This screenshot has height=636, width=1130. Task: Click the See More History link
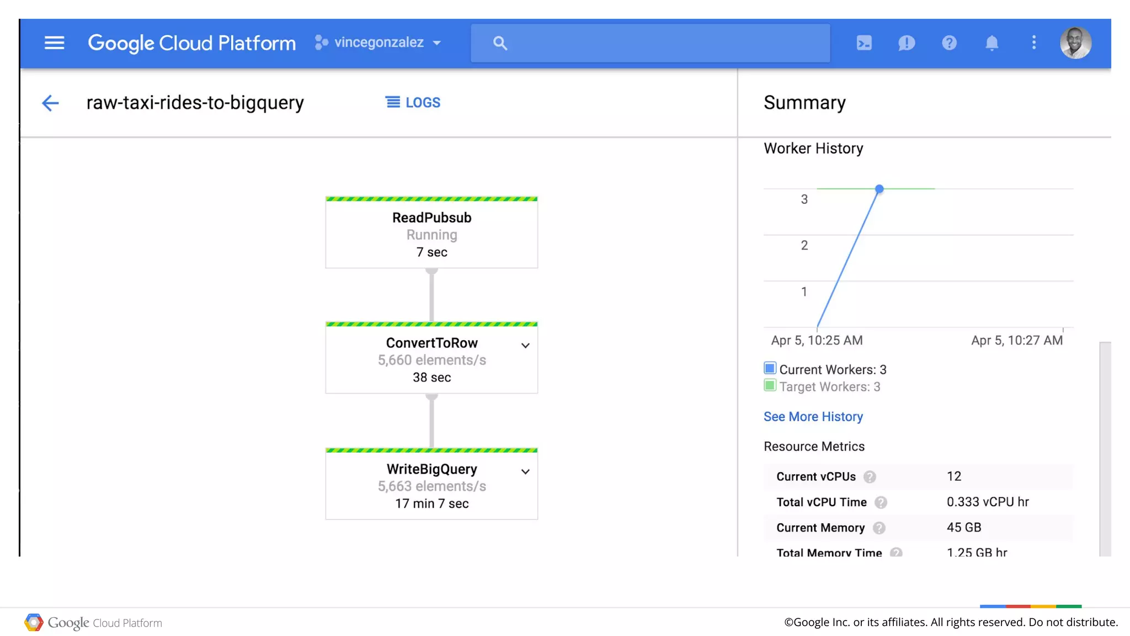[813, 417]
